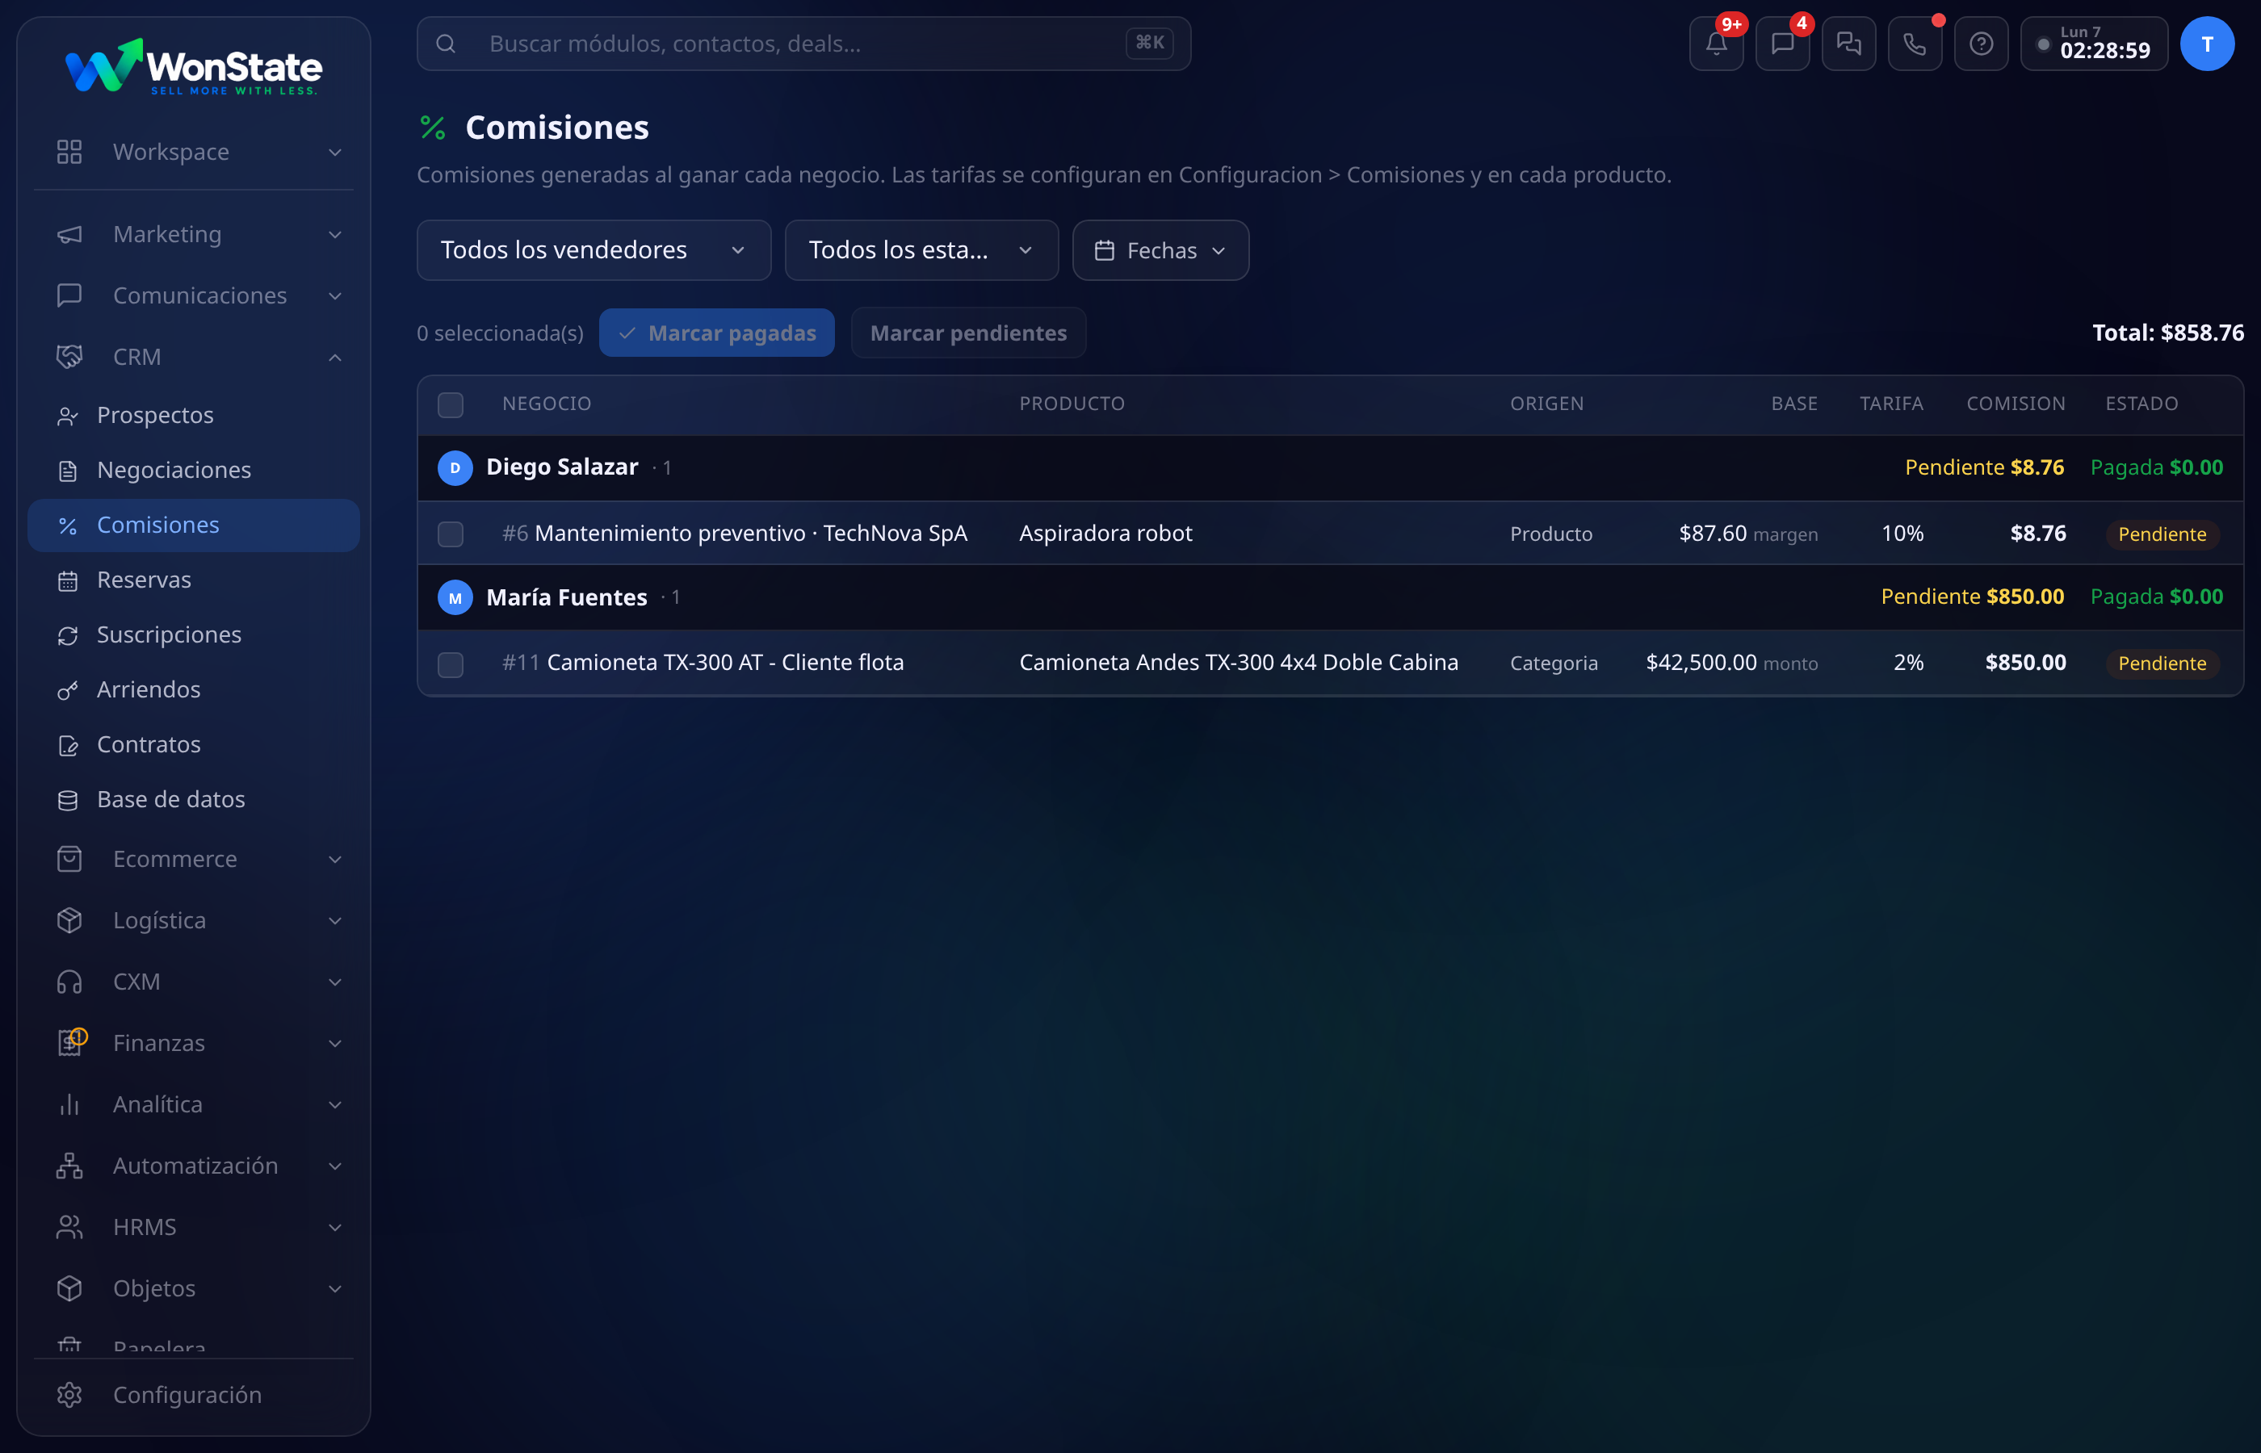Expand the Ecommerce section chevron
The image size is (2261, 1453).
pyautogui.click(x=335, y=859)
